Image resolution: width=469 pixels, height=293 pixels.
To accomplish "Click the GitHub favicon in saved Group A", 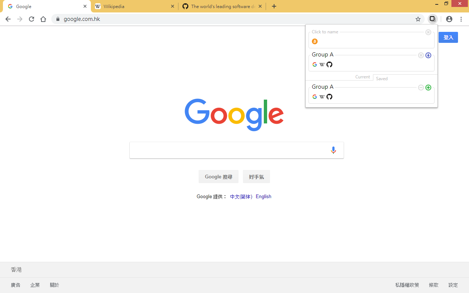I will [329, 96].
